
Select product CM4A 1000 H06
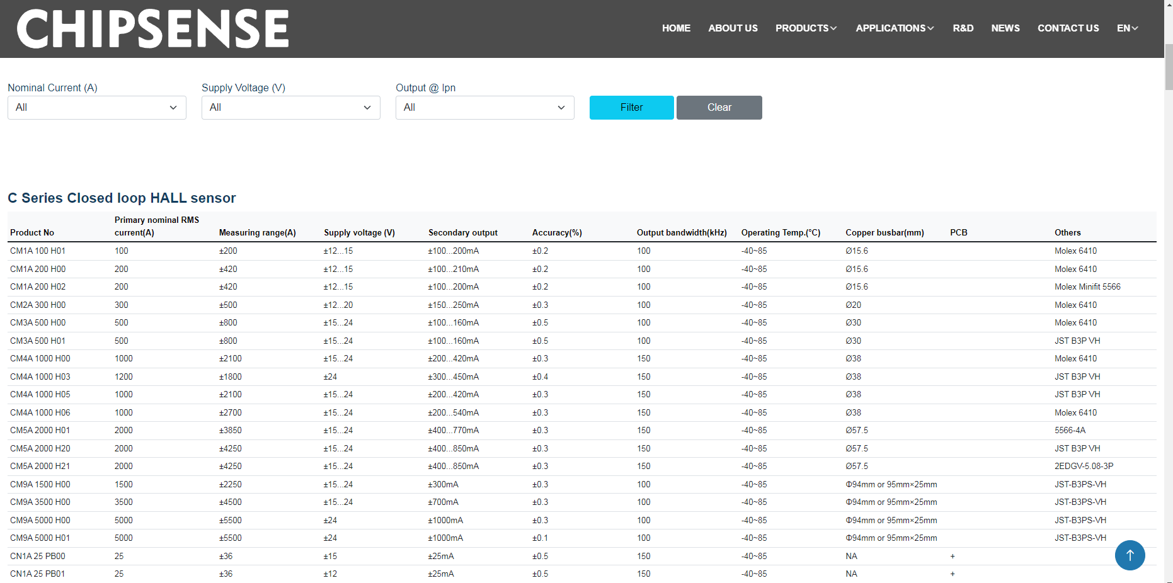[x=40, y=412]
